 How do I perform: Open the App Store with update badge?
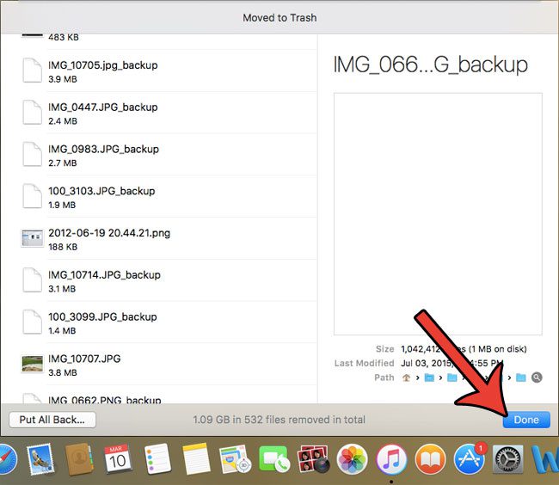[470, 459]
